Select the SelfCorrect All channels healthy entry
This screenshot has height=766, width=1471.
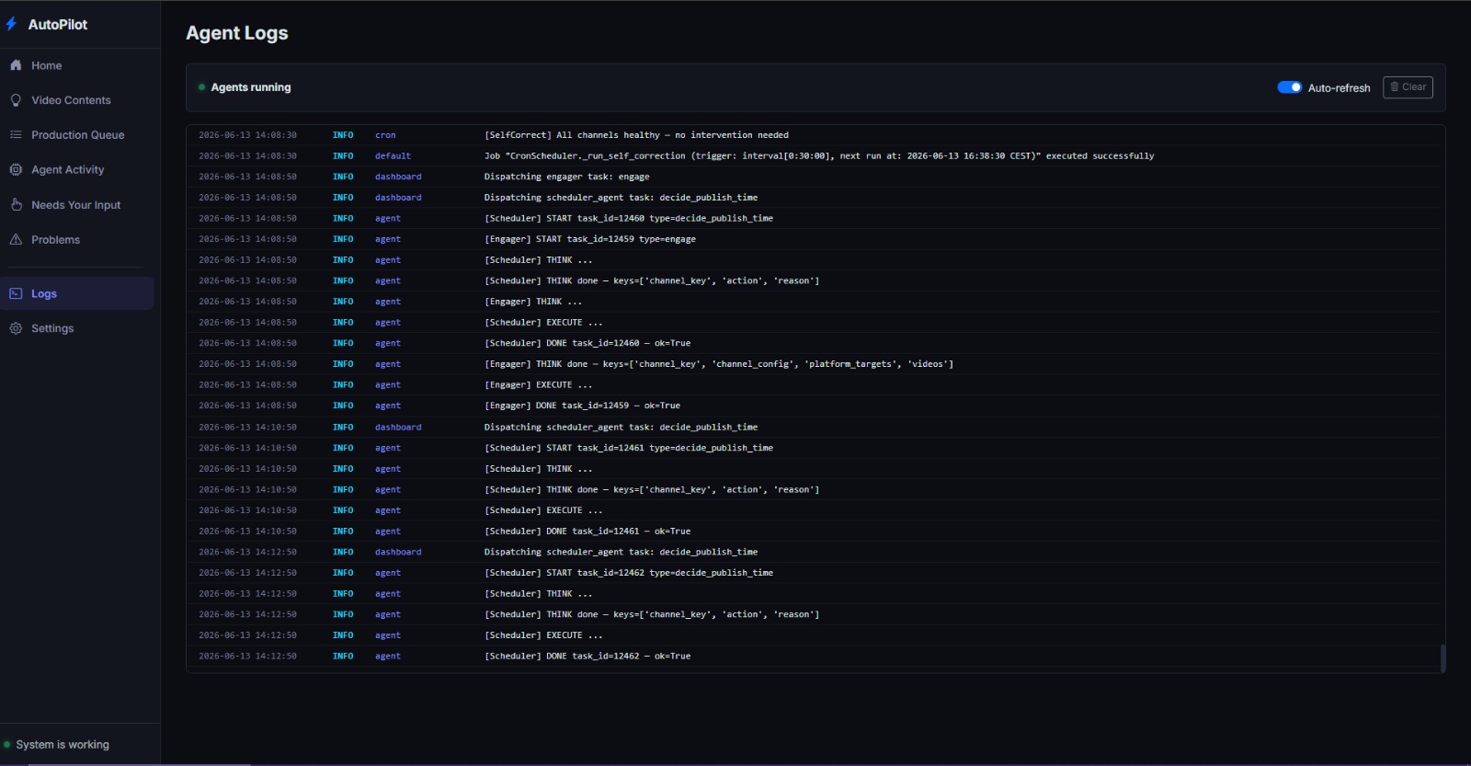pyautogui.click(x=636, y=135)
